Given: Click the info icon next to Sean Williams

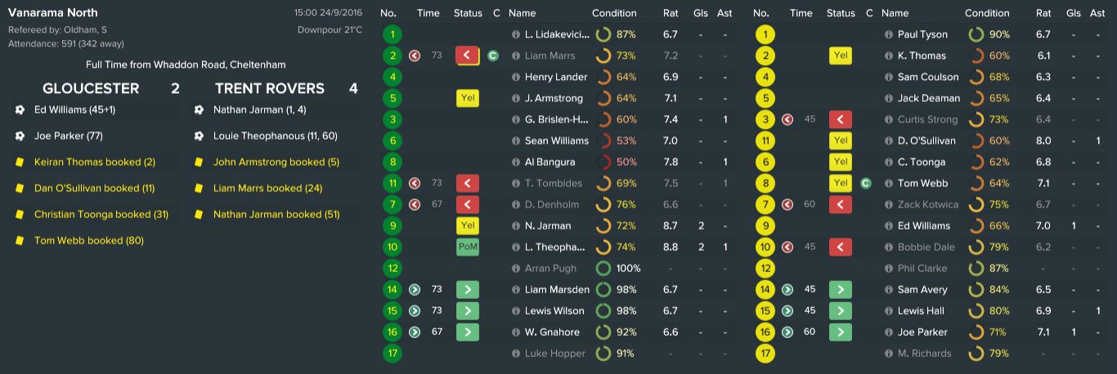Looking at the screenshot, I should (x=516, y=140).
